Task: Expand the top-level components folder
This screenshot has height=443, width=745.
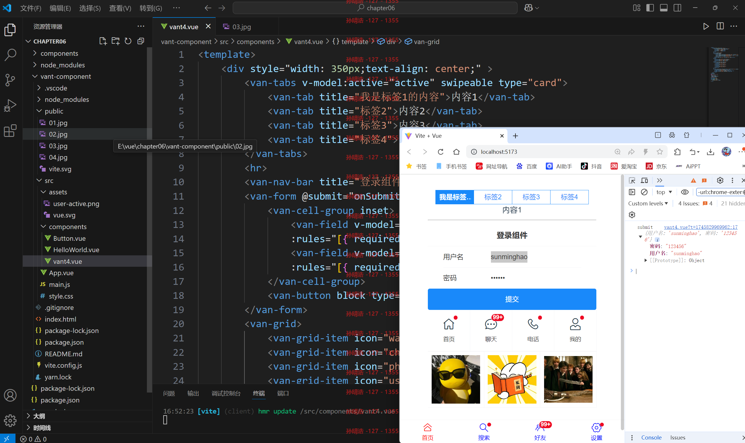Action: click(35, 53)
